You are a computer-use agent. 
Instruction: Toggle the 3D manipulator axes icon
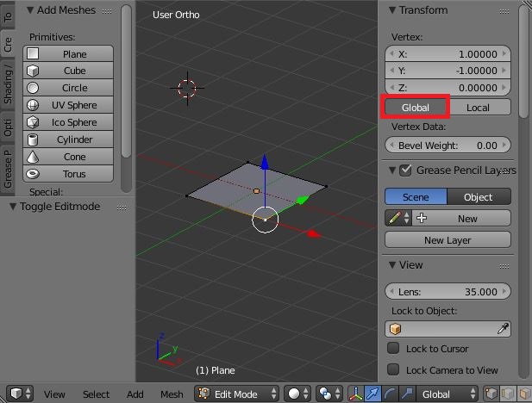click(355, 394)
